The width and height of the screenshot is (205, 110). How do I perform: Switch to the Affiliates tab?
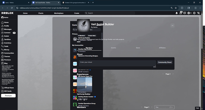point(162,48)
